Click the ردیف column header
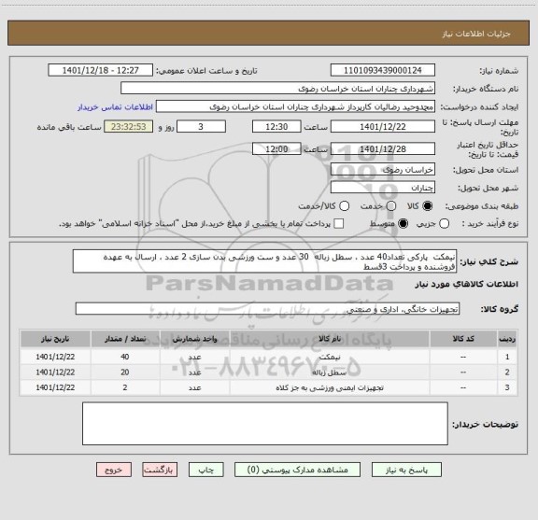This screenshot has width=538, height=520. click(507, 339)
